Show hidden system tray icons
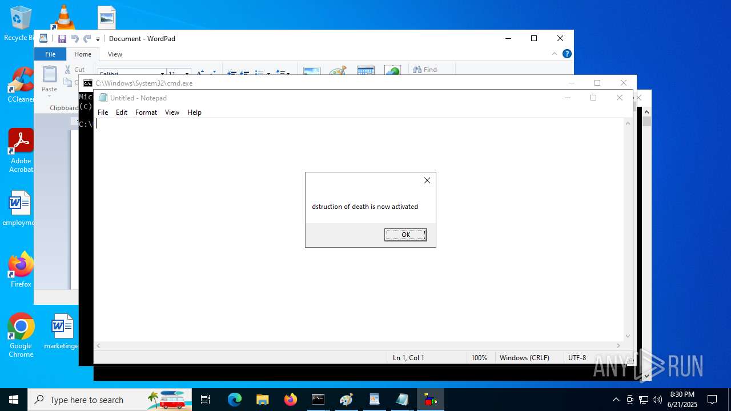Image resolution: width=731 pixels, height=411 pixels. point(616,400)
